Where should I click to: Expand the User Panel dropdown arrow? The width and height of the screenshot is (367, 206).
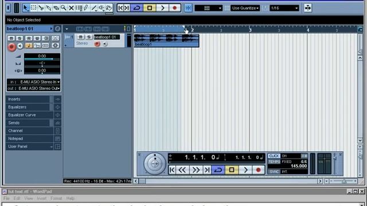[x=51, y=146]
